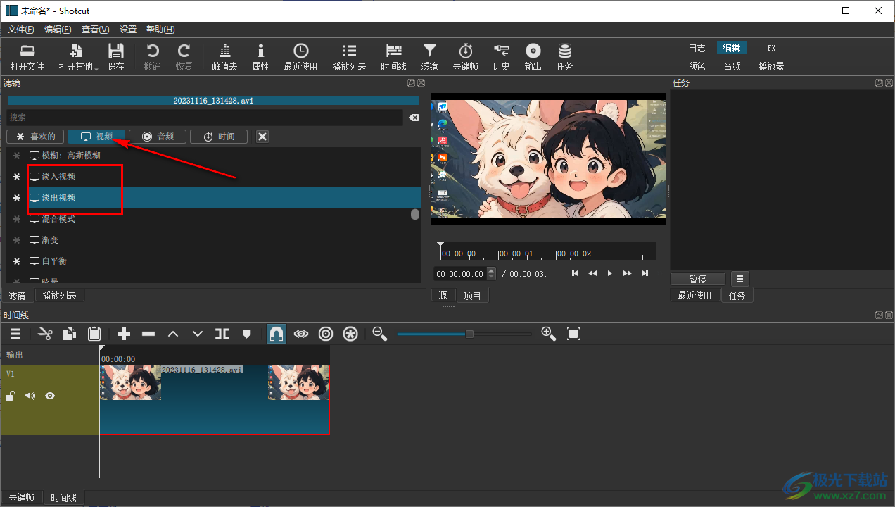Select the 视频 filter category
Viewport: 895px width, 507px height.
click(x=96, y=137)
